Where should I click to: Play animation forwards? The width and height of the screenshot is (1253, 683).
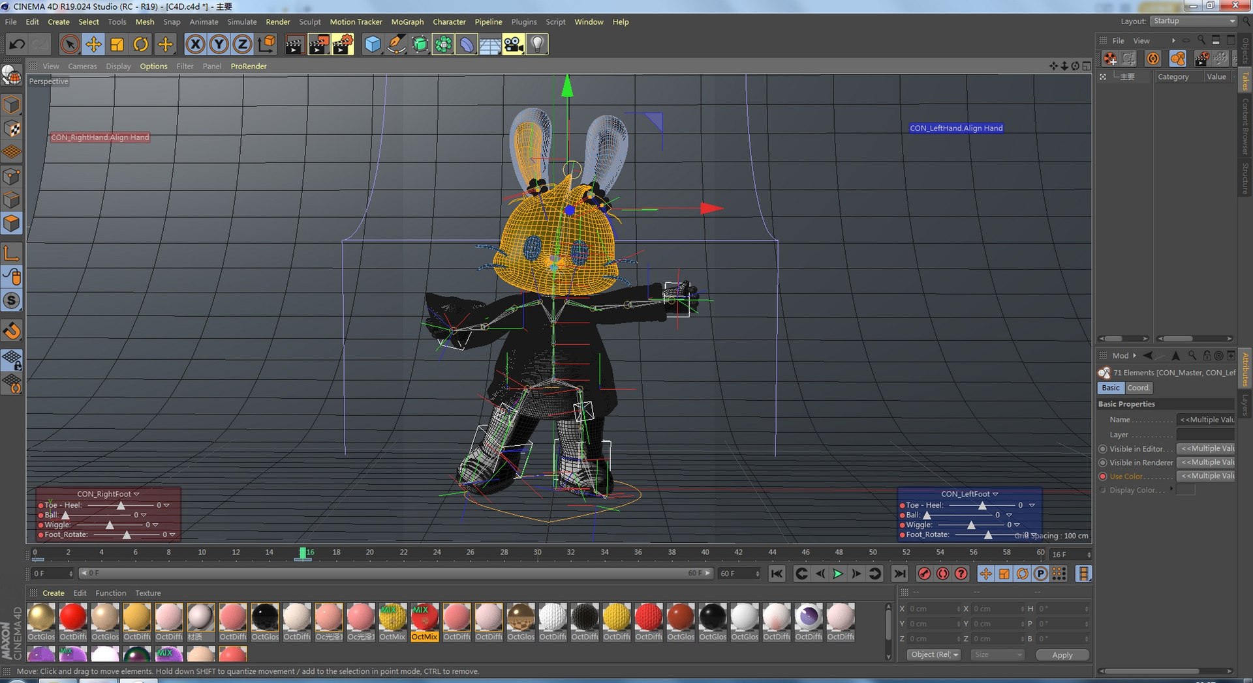pyautogui.click(x=838, y=574)
